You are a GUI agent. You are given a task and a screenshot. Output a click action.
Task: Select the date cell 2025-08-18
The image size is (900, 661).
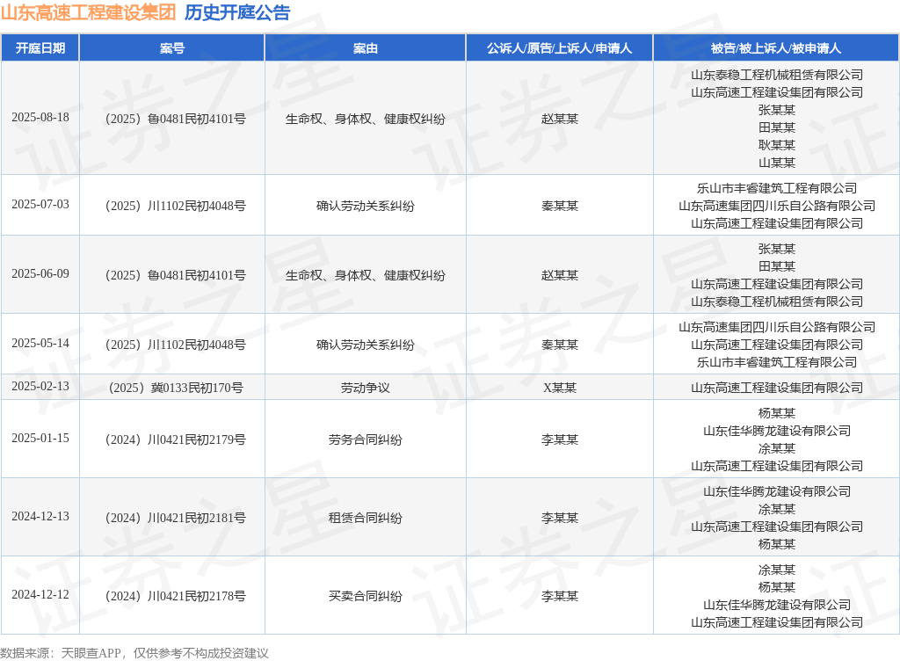[40, 117]
